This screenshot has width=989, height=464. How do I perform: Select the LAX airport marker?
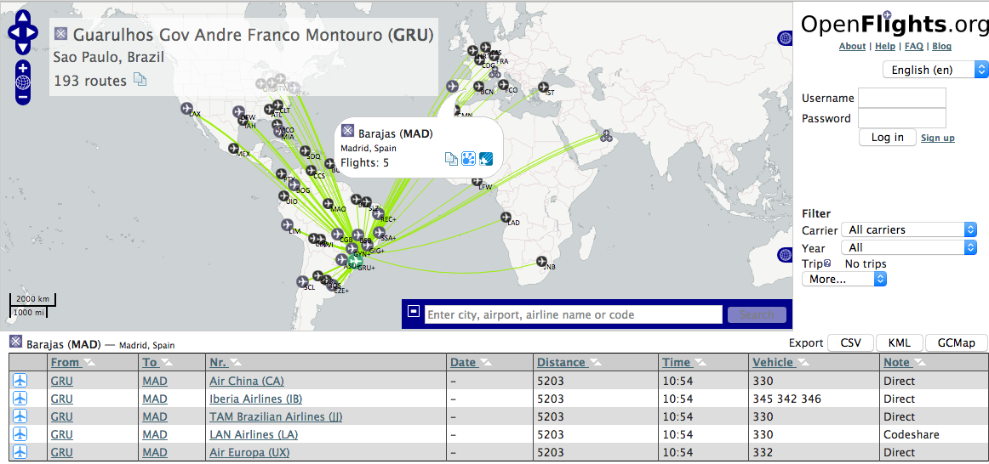pyautogui.click(x=186, y=108)
